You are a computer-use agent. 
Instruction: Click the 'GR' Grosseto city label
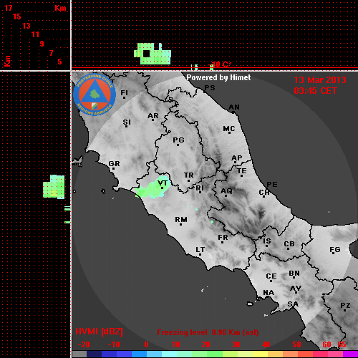tap(114, 164)
